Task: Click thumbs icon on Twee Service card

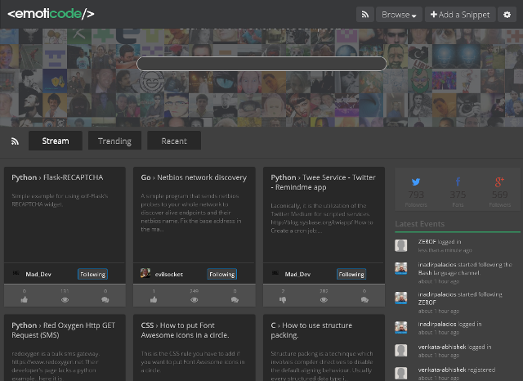Action: click(283, 300)
